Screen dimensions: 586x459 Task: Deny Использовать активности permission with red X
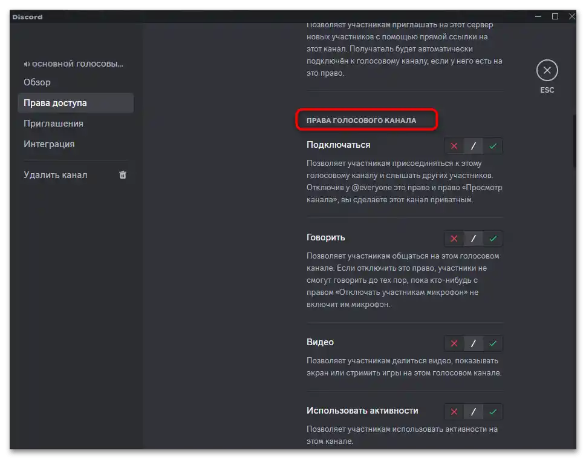tap(454, 412)
